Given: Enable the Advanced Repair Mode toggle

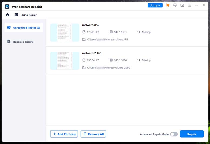Looking at the screenshot, I should [x=174, y=134].
